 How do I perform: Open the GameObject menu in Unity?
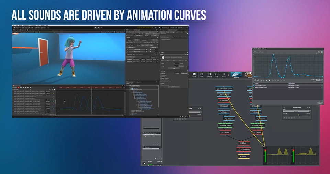click(x=26, y=25)
